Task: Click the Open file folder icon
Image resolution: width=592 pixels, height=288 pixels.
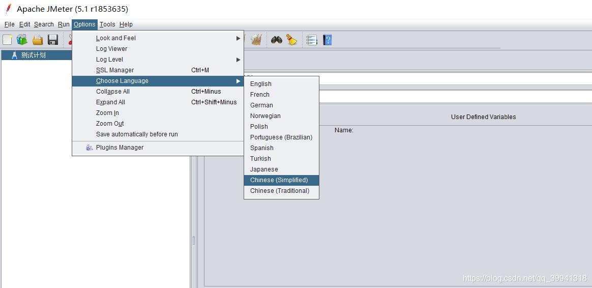Action: 37,40
